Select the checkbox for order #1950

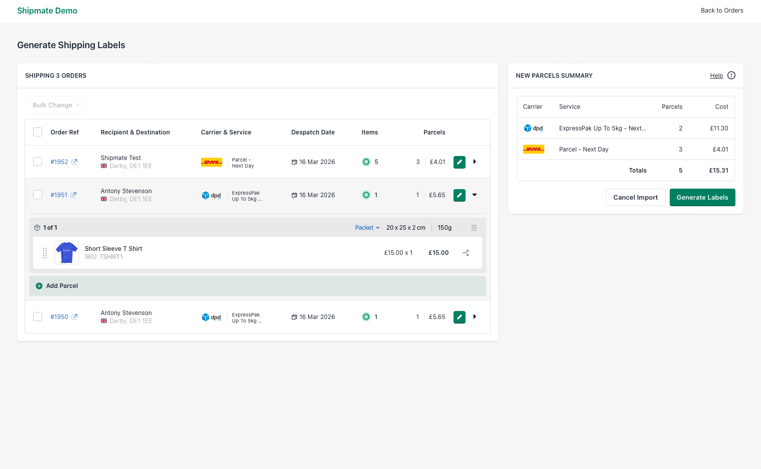(38, 317)
